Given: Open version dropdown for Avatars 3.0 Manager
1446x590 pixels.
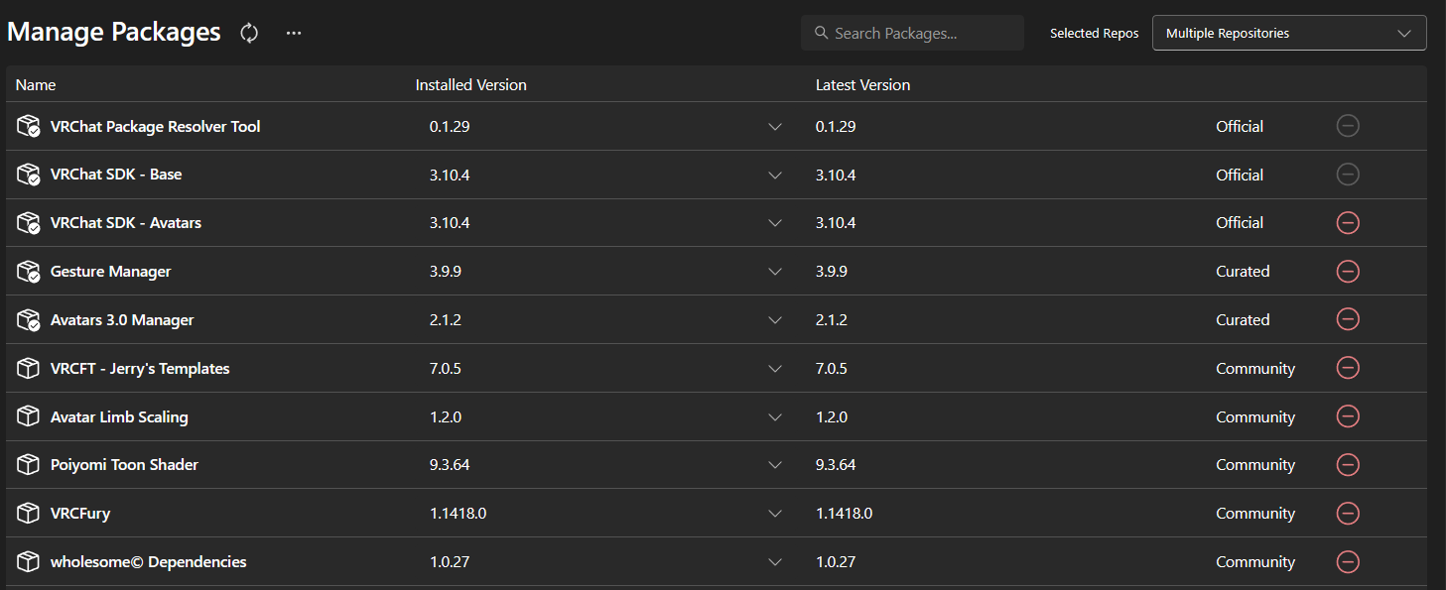Looking at the screenshot, I should pos(776,320).
